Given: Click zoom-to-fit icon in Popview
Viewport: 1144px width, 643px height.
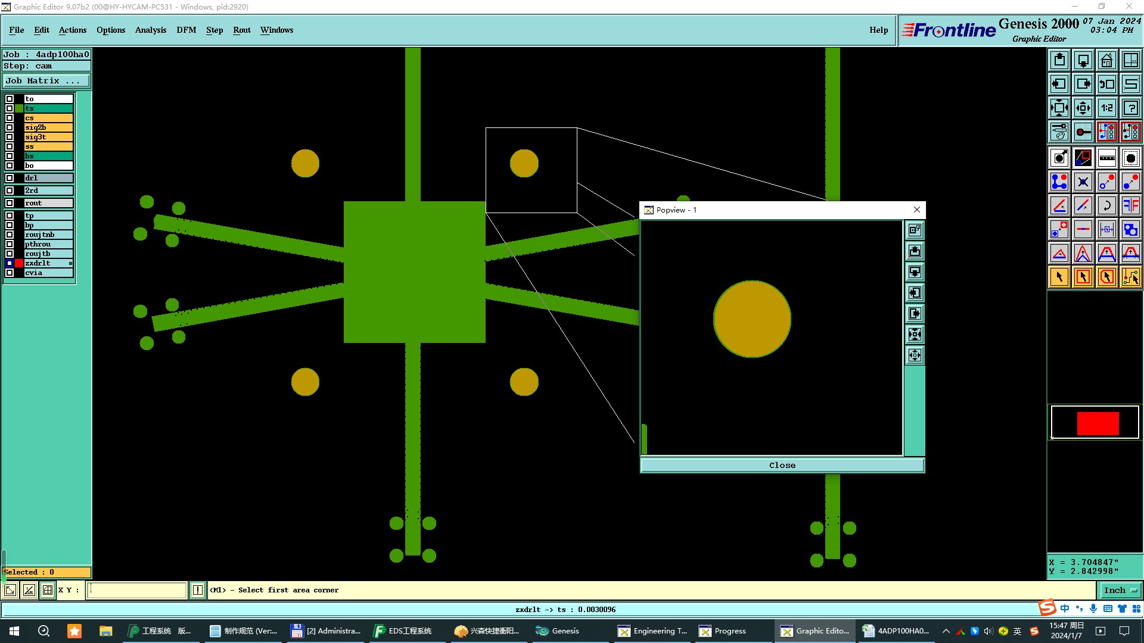Looking at the screenshot, I should click(915, 335).
